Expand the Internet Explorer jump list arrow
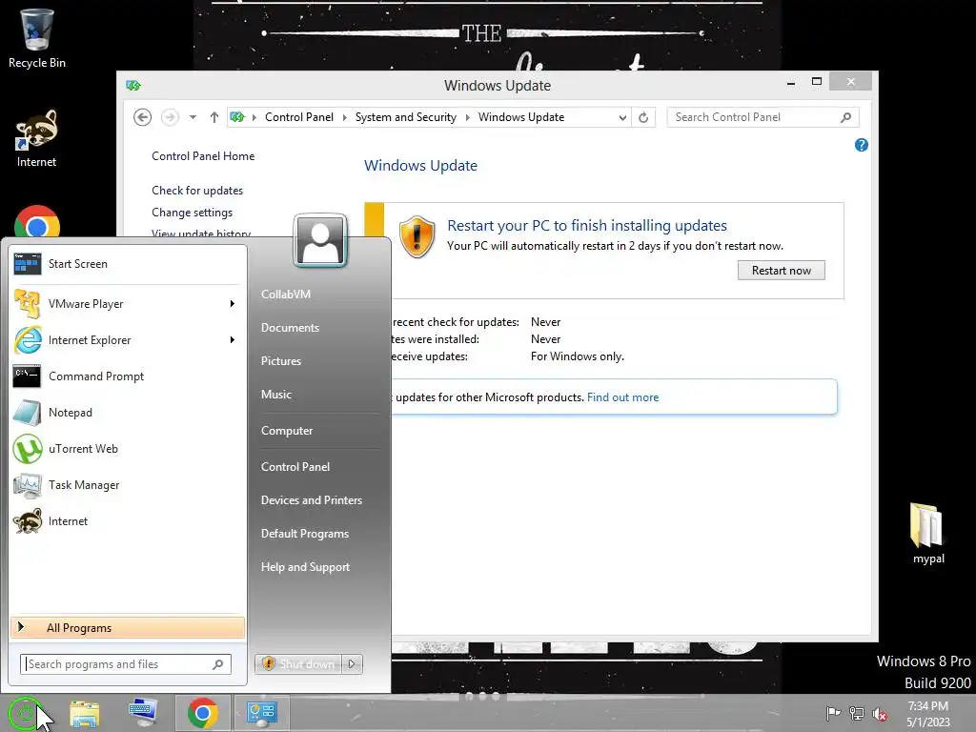Image resolution: width=976 pixels, height=732 pixels. tap(233, 340)
